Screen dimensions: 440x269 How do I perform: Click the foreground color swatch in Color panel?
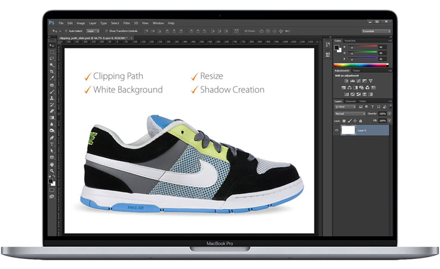(336, 47)
